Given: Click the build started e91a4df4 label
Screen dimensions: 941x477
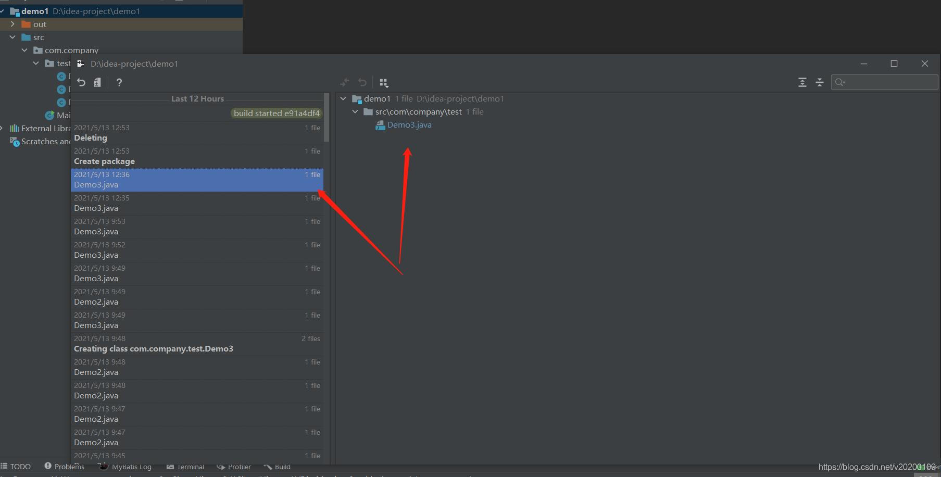Looking at the screenshot, I should click(x=277, y=113).
